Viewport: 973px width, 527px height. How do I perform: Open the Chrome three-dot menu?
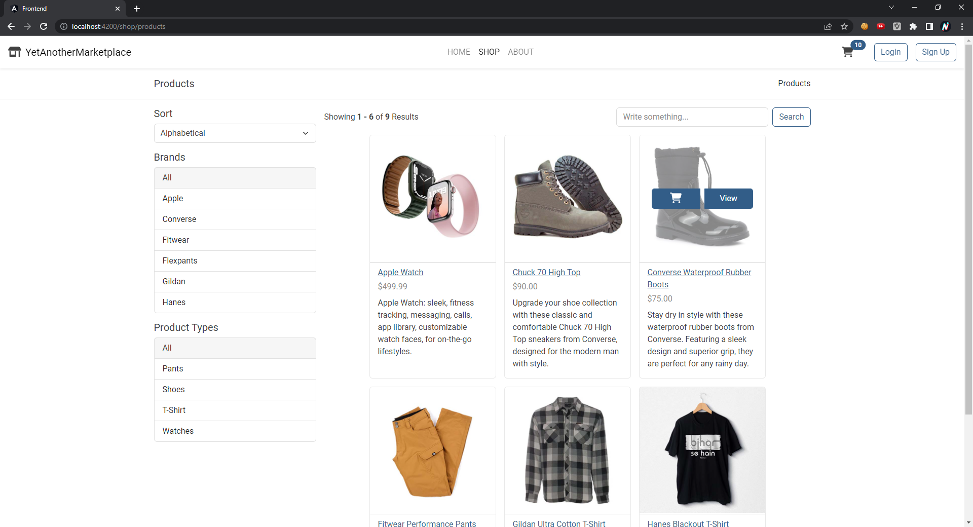(x=962, y=26)
